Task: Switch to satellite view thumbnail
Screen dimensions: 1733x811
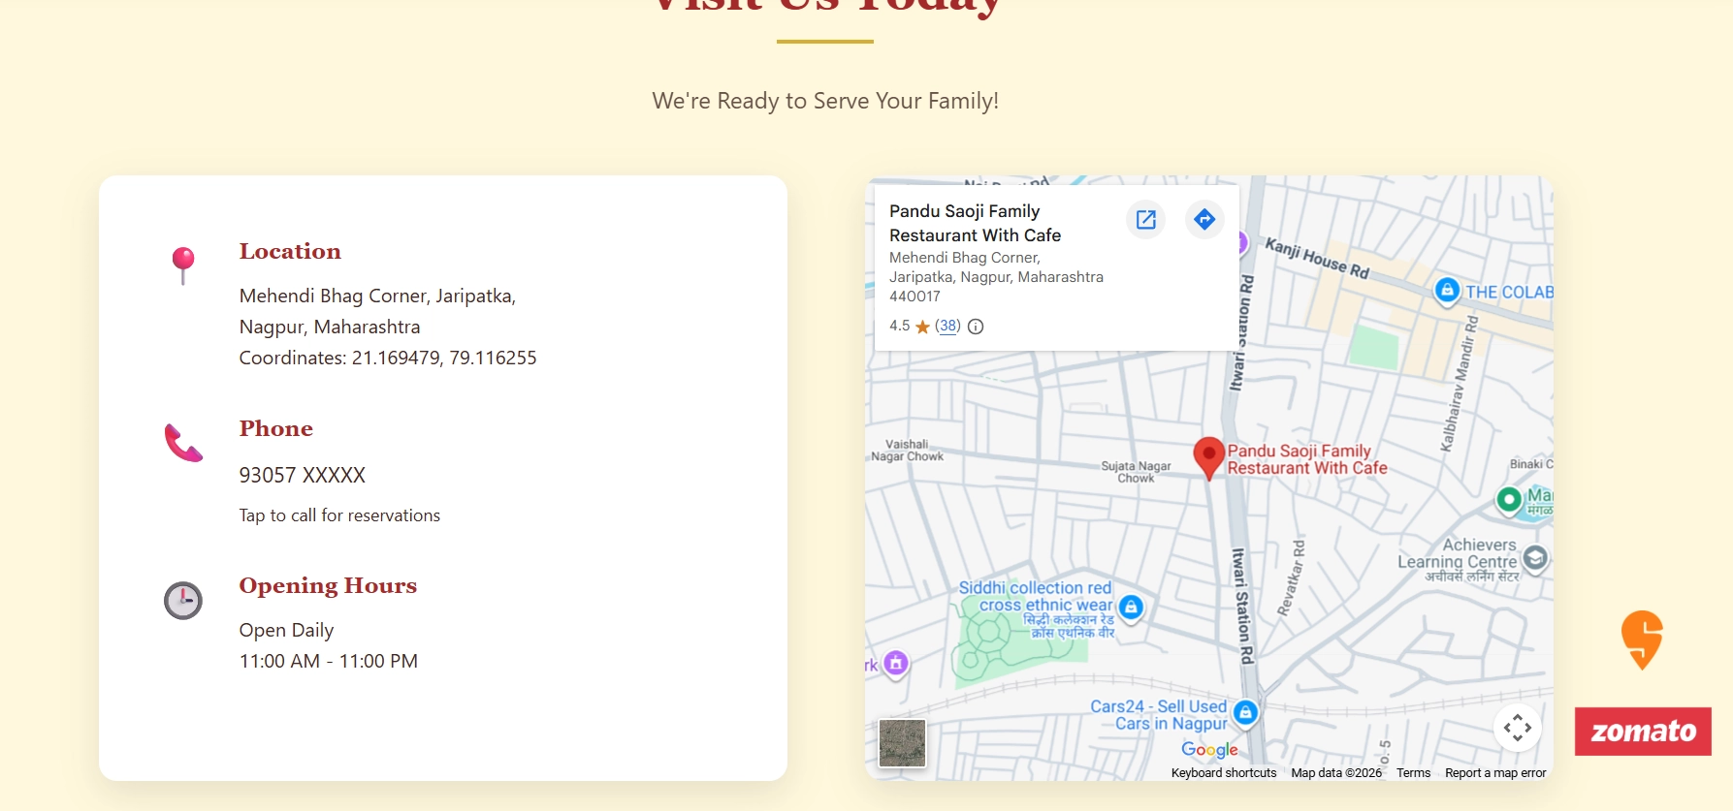Action: pos(902,743)
